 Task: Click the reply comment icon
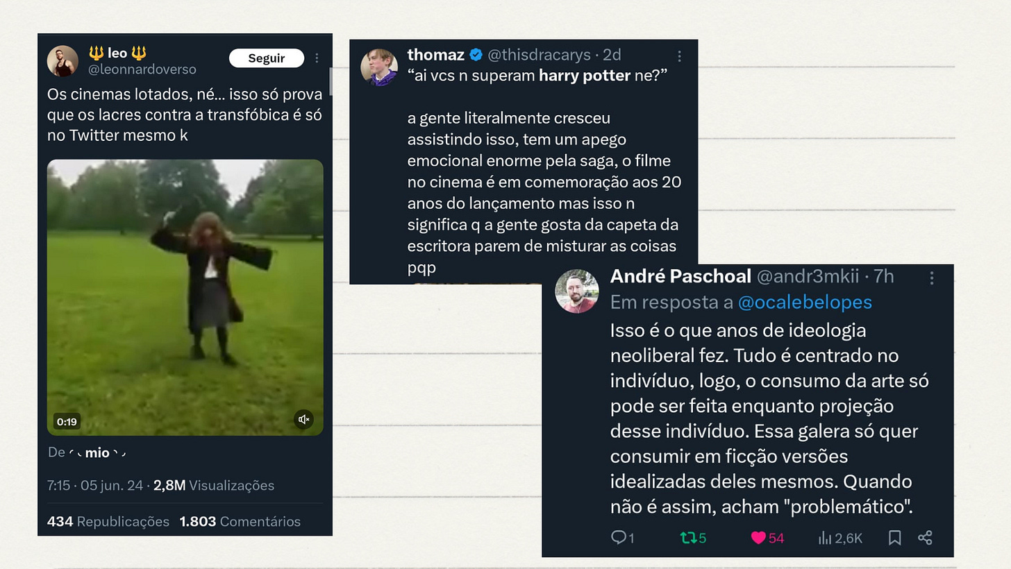(619, 537)
